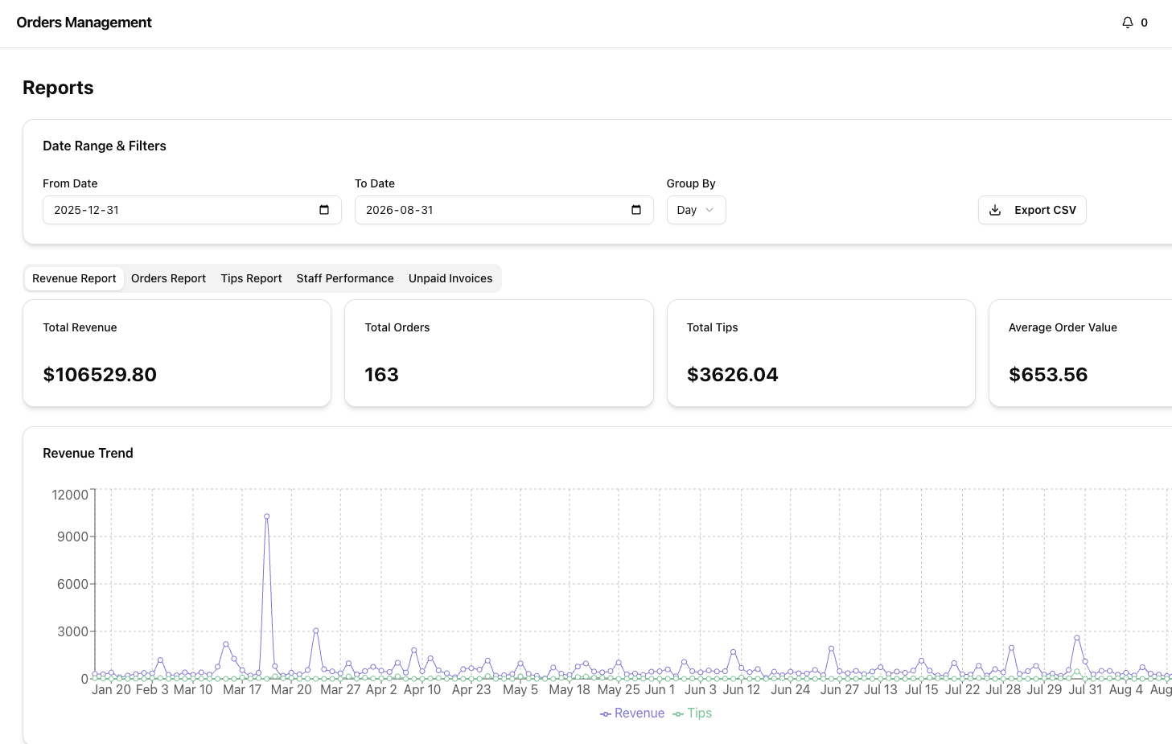
Task: Click the Total Tips card label
Action: [713, 327]
